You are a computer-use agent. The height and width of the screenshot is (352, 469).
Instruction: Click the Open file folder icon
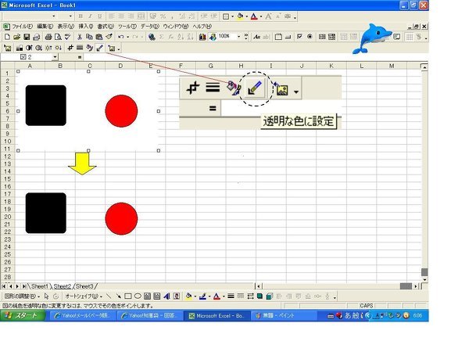point(16,37)
